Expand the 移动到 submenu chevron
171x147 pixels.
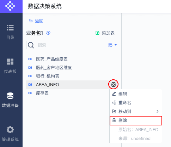click(x=158, y=111)
